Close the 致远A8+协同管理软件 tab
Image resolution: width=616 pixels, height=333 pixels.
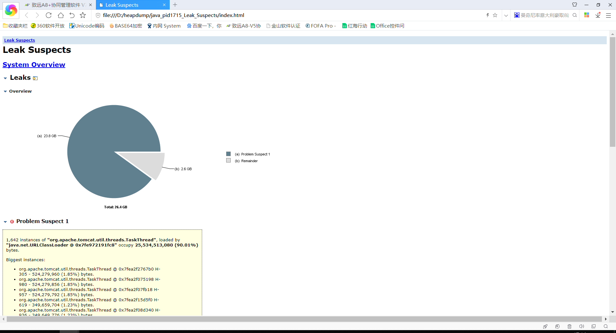click(90, 5)
